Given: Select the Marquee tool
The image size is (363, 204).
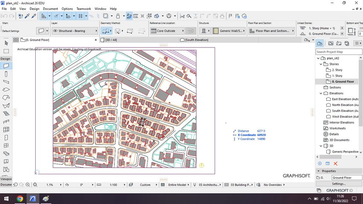Looking at the screenshot, I should (6, 51).
